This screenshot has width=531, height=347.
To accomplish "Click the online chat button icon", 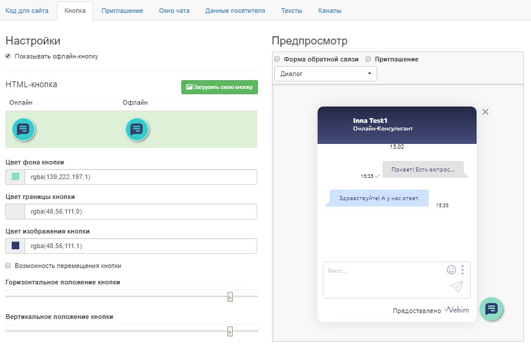I will [x=23, y=129].
